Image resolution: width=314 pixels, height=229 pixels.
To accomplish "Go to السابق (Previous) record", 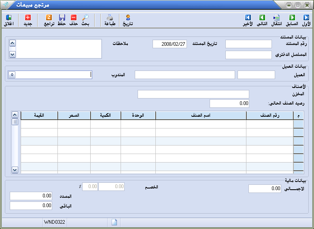I will (292, 18).
